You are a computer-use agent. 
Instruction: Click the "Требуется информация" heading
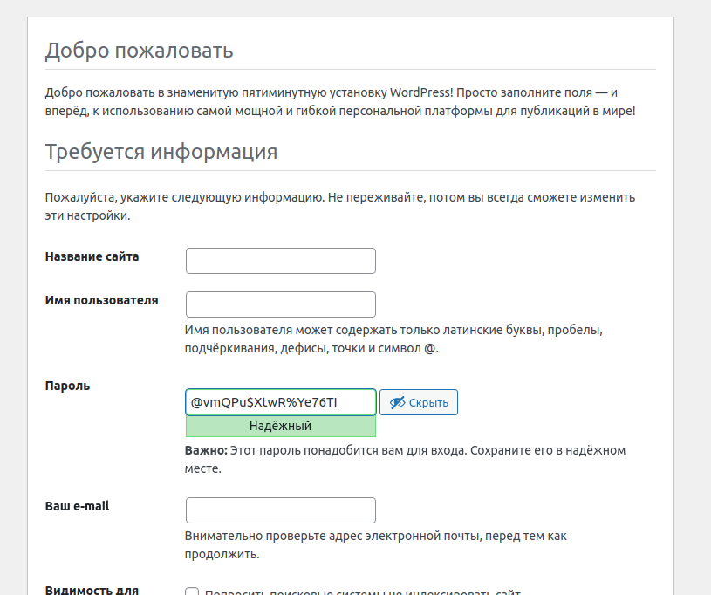pos(161,151)
